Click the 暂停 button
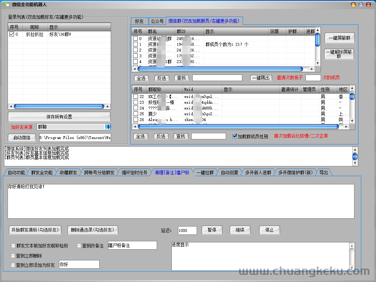Screen dimensions: 376x282 coord(212,230)
